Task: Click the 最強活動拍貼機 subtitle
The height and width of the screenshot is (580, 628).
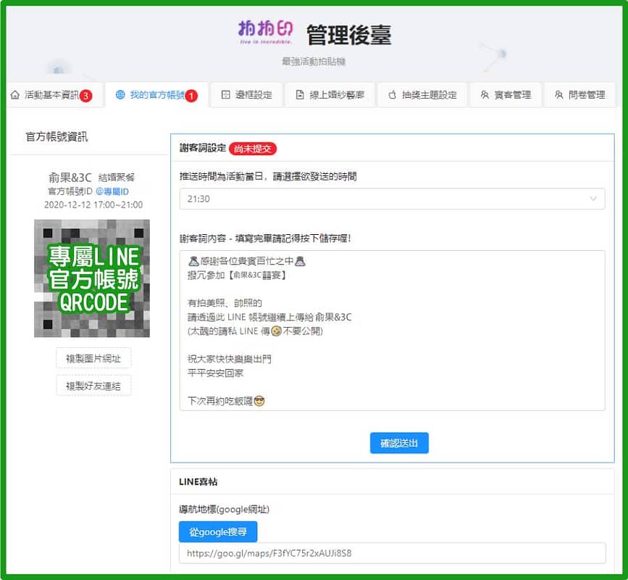Action: tap(314, 62)
